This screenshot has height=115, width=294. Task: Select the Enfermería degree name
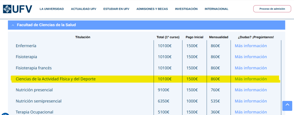click(26, 46)
